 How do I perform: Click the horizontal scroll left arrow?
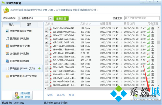coord(46,88)
